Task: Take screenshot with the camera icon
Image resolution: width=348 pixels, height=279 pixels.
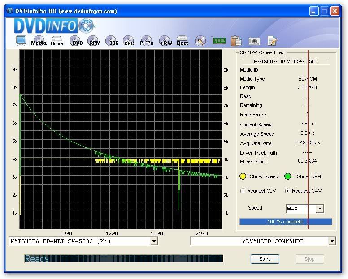Action: pyautogui.click(x=254, y=41)
